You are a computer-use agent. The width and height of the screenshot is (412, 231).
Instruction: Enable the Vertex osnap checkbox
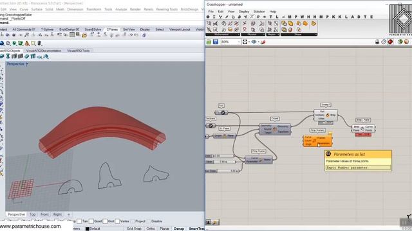(117, 221)
